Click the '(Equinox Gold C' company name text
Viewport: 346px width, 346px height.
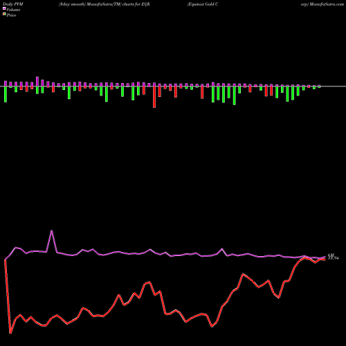203,4
